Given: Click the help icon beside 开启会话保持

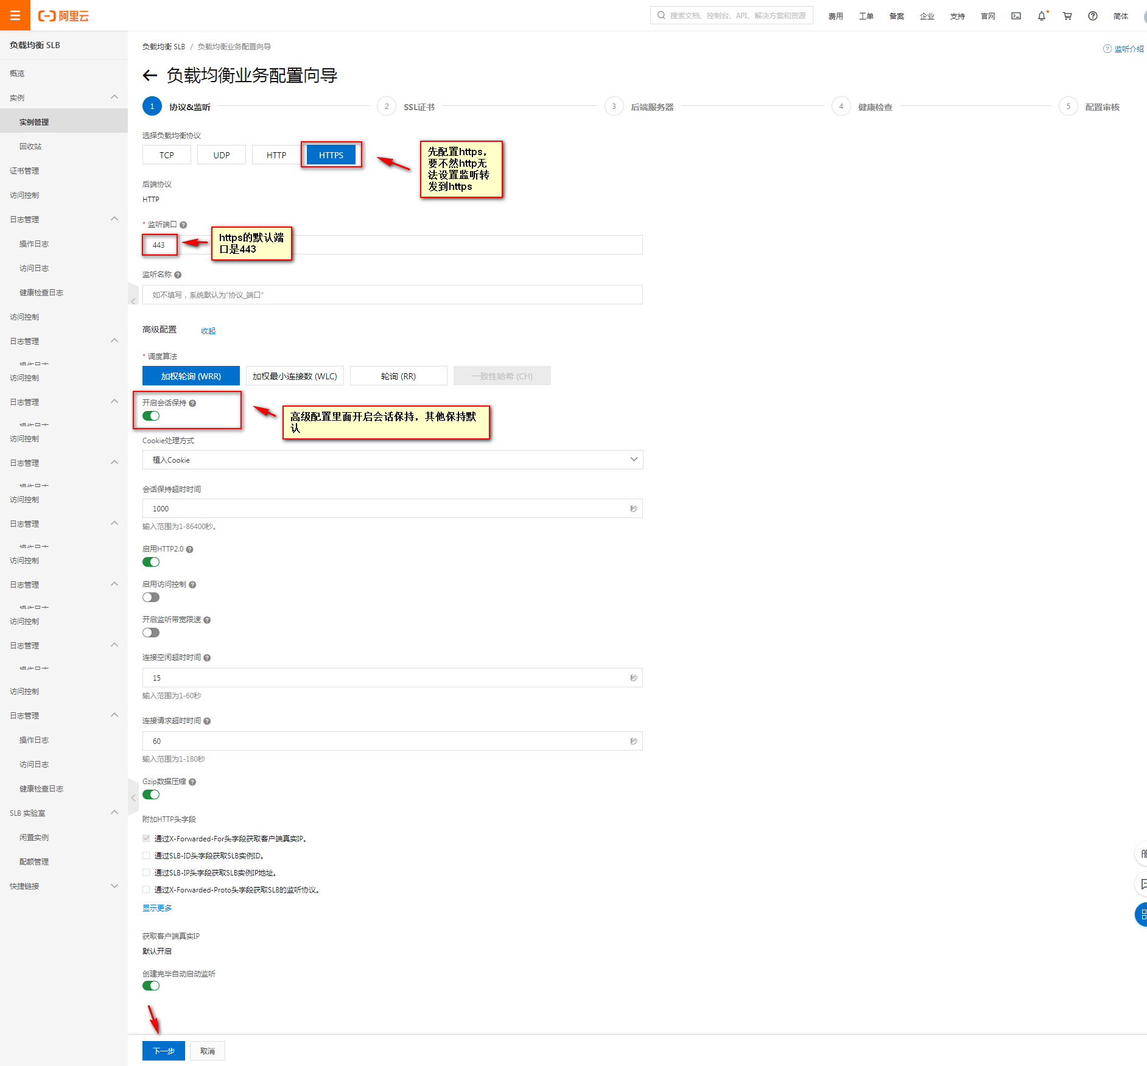Looking at the screenshot, I should click(192, 403).
